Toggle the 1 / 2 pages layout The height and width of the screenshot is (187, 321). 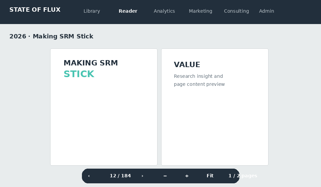(243, 176)
